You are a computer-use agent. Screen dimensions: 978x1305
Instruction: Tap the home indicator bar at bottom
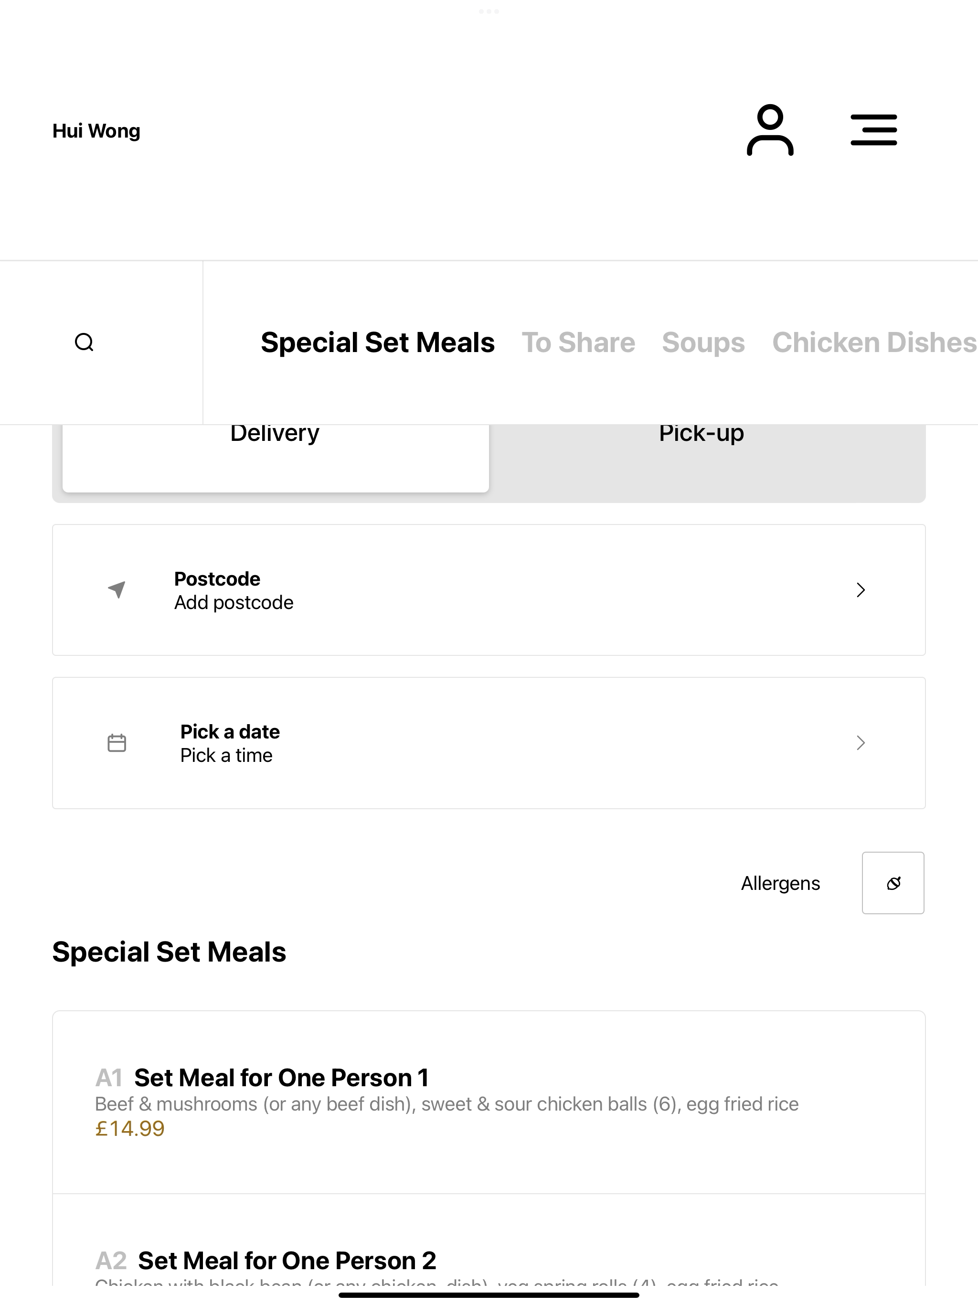coord(489,1295)
